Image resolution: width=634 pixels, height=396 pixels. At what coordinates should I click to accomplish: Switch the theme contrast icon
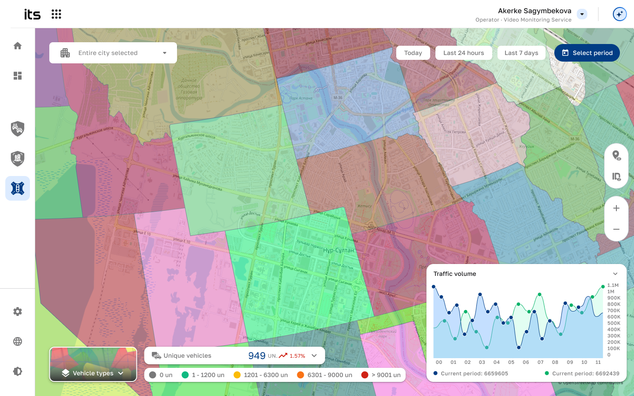coord(18,371)
